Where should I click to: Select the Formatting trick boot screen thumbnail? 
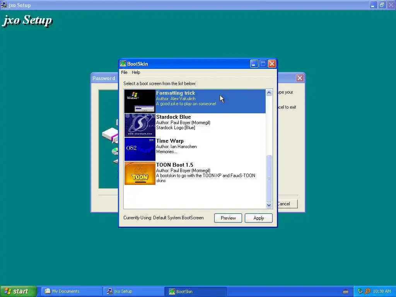pyautogui.click(x=140, y=101)
